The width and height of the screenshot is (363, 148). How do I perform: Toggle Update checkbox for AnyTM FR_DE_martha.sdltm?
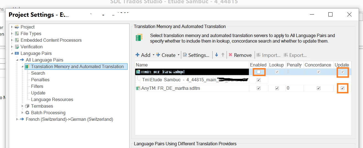click(342, 88)
